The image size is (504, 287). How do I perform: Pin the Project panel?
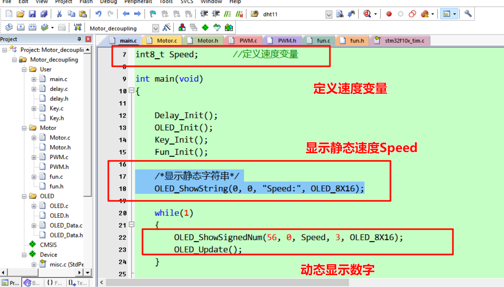pos(79,39)
